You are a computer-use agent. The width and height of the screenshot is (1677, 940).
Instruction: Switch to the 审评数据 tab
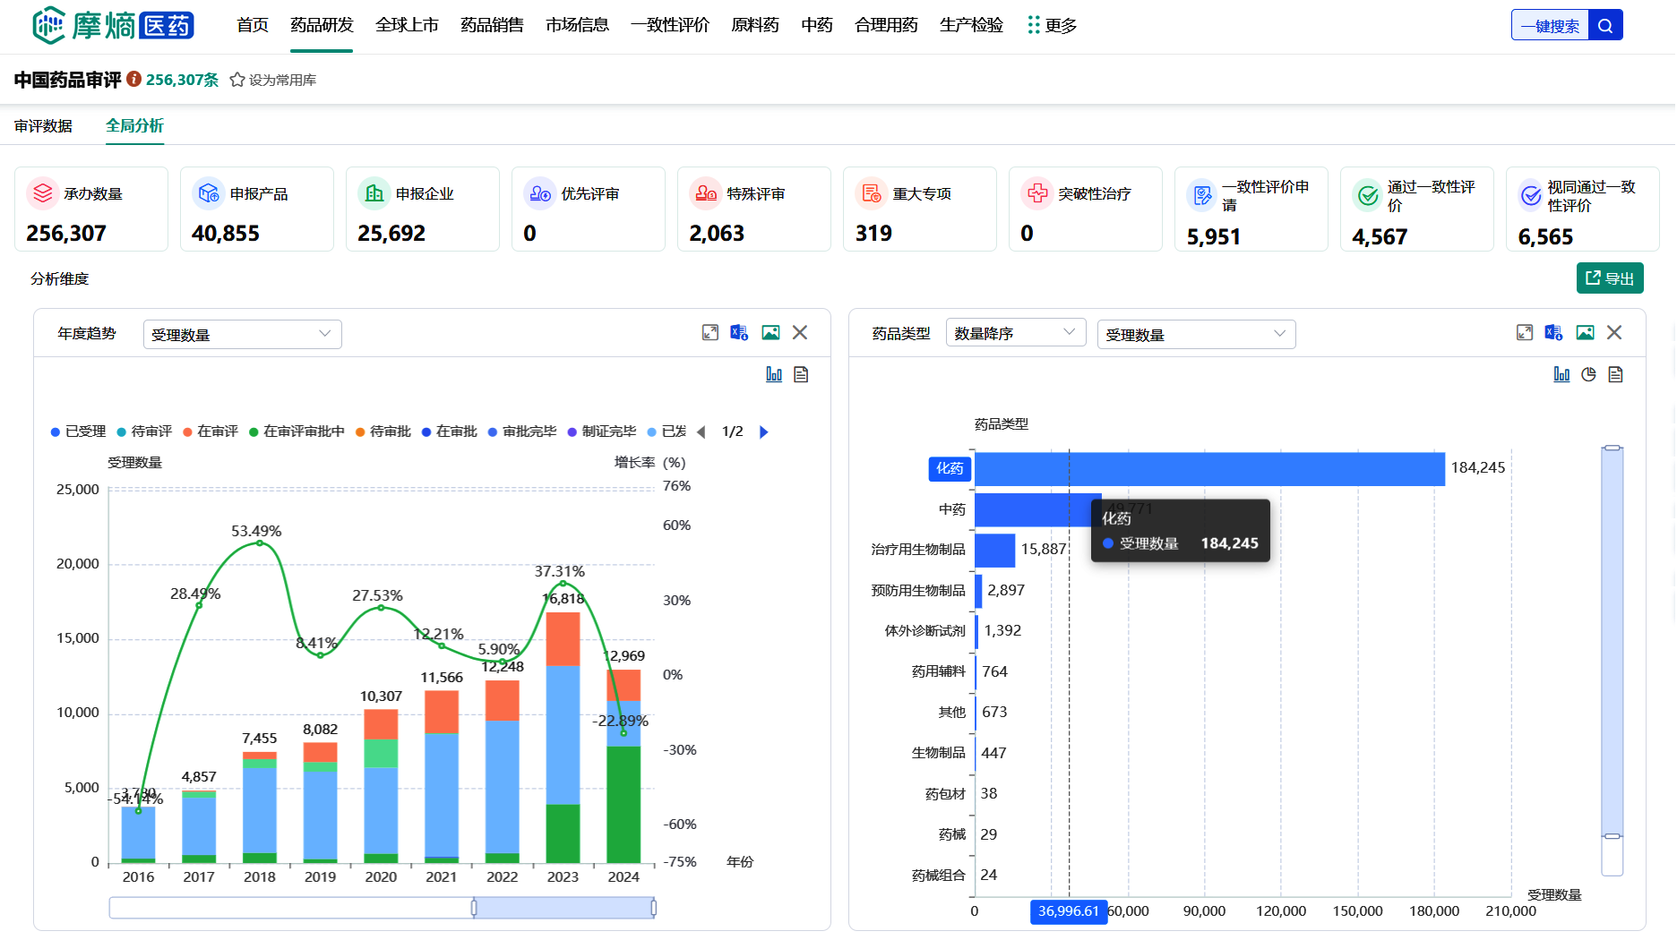coord(43,126)
